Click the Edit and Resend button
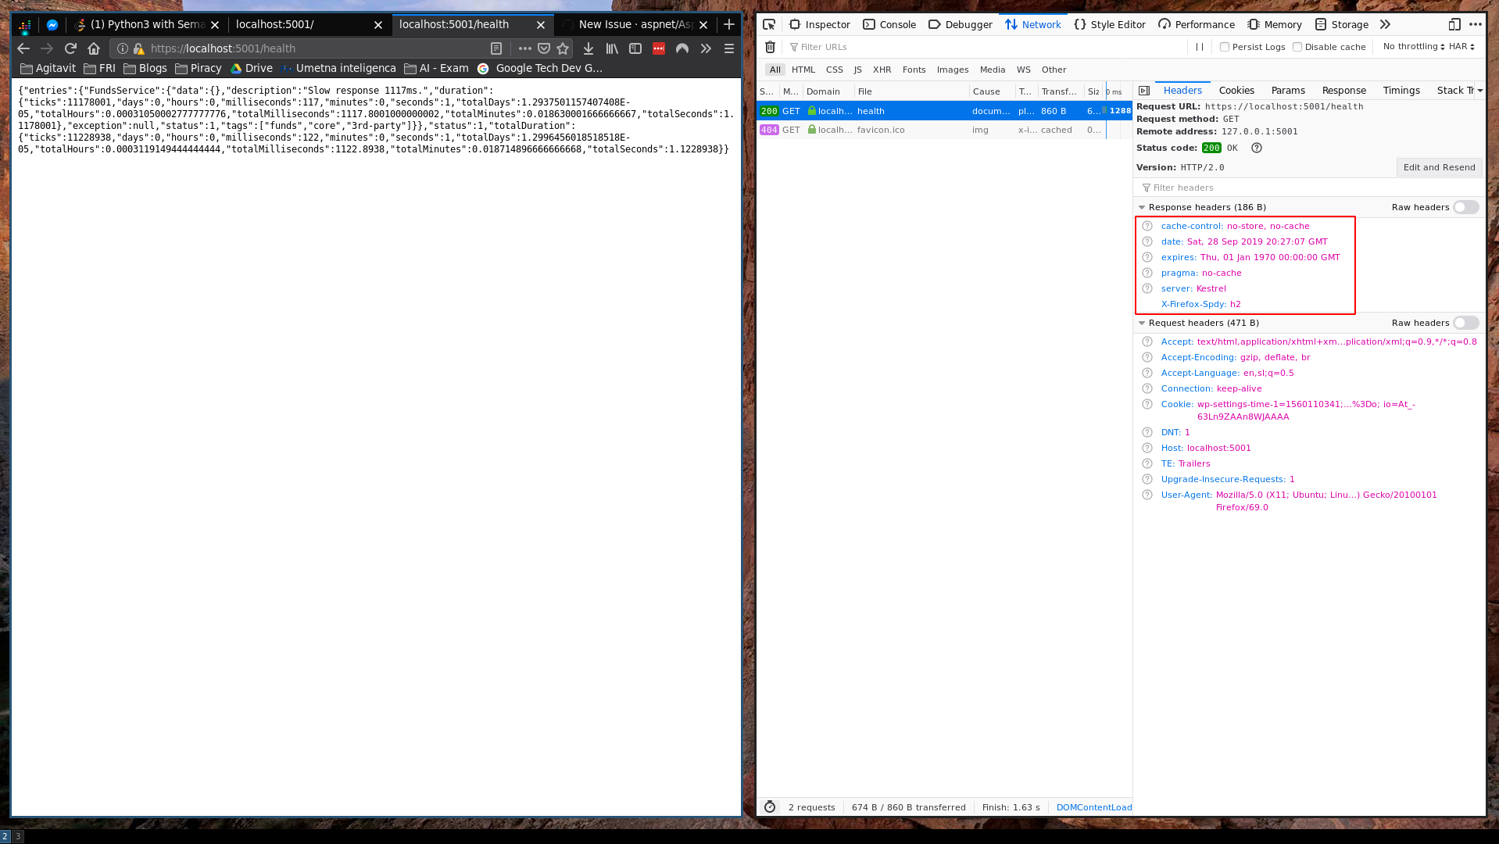Viewport: 1499px width, 844px height. [x=1440, y=166]
